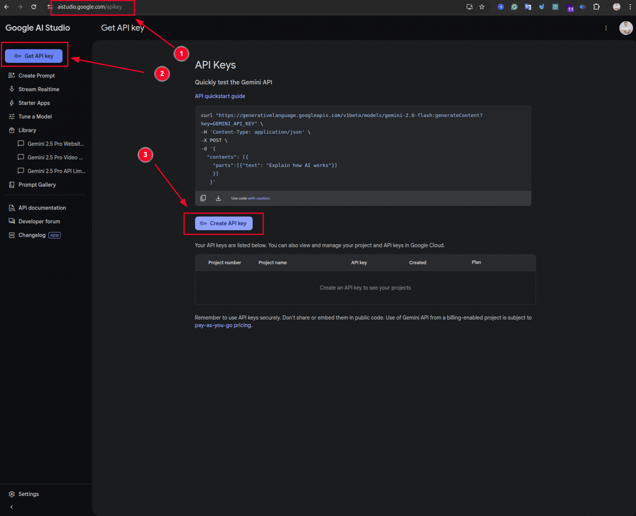Click the Create API key button
This screenshot has width=636, height=516.
pos(224,223)
